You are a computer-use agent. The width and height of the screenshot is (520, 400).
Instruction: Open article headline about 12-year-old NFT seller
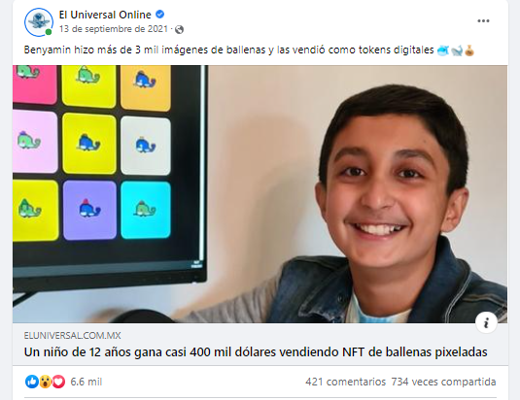[x=256, y=352]
